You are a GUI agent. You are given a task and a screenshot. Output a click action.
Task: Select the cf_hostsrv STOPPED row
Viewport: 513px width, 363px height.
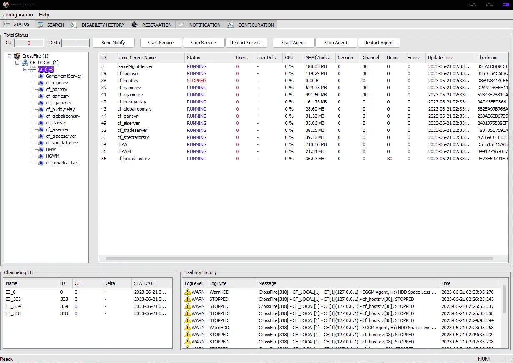coord(304,81)
